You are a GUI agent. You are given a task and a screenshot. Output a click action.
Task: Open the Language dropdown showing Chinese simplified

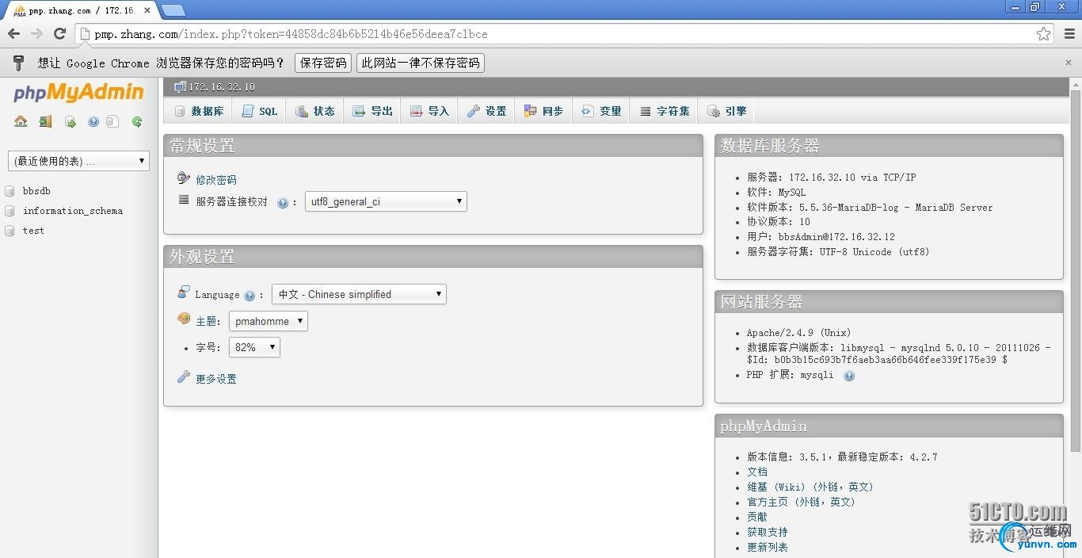[359, 294]
